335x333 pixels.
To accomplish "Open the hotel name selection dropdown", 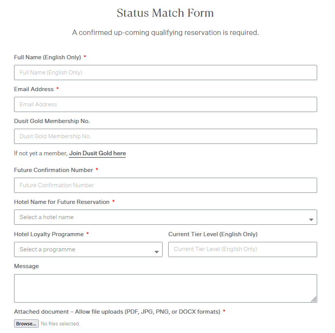I will 165,217.
